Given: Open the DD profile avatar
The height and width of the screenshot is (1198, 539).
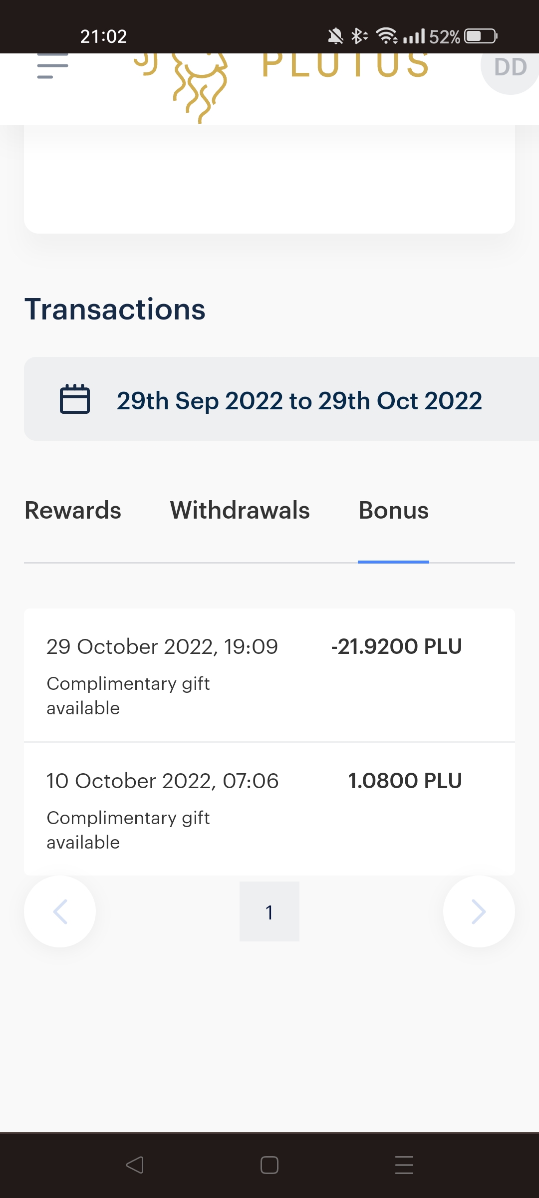Looking at the screenshot, I should [x=510, y=67].
